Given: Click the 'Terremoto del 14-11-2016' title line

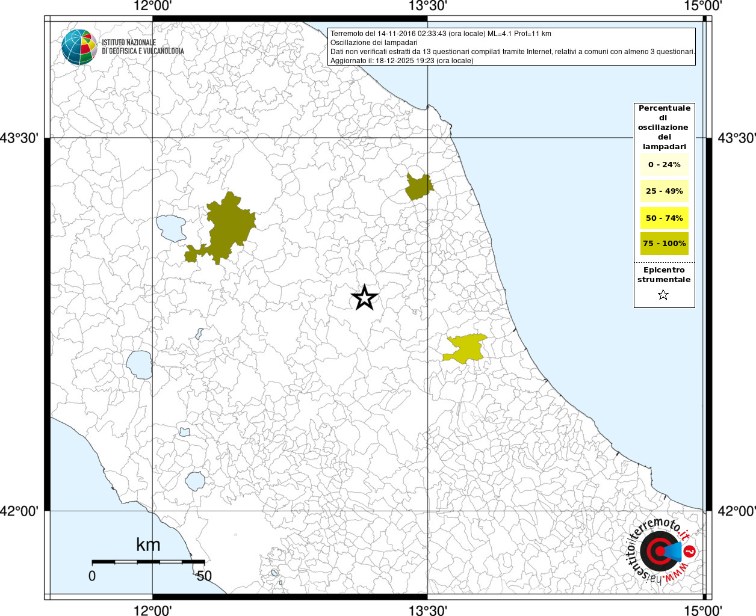Looking at the screenshot, I should (x=441, y=34).
